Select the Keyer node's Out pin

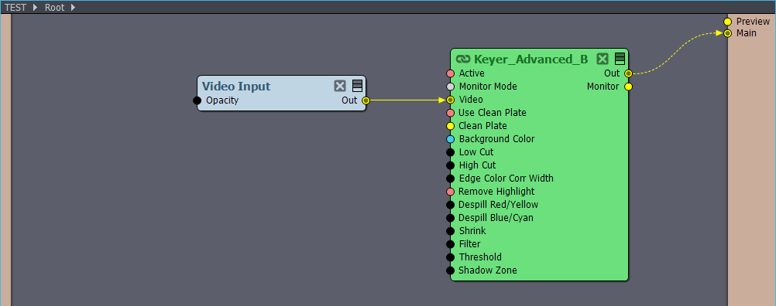click(628, 73)
